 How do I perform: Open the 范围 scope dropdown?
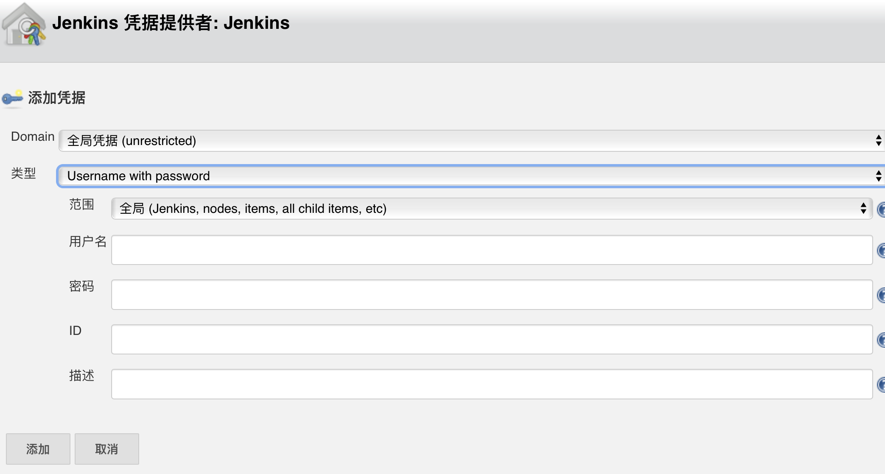[x=491, y=209]
